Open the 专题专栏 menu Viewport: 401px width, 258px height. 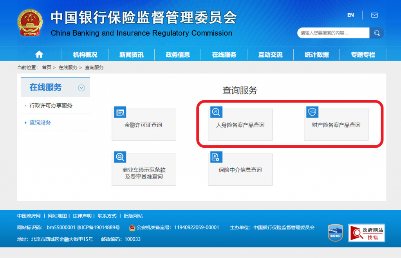pyautogui.click(x=363, y=54)
